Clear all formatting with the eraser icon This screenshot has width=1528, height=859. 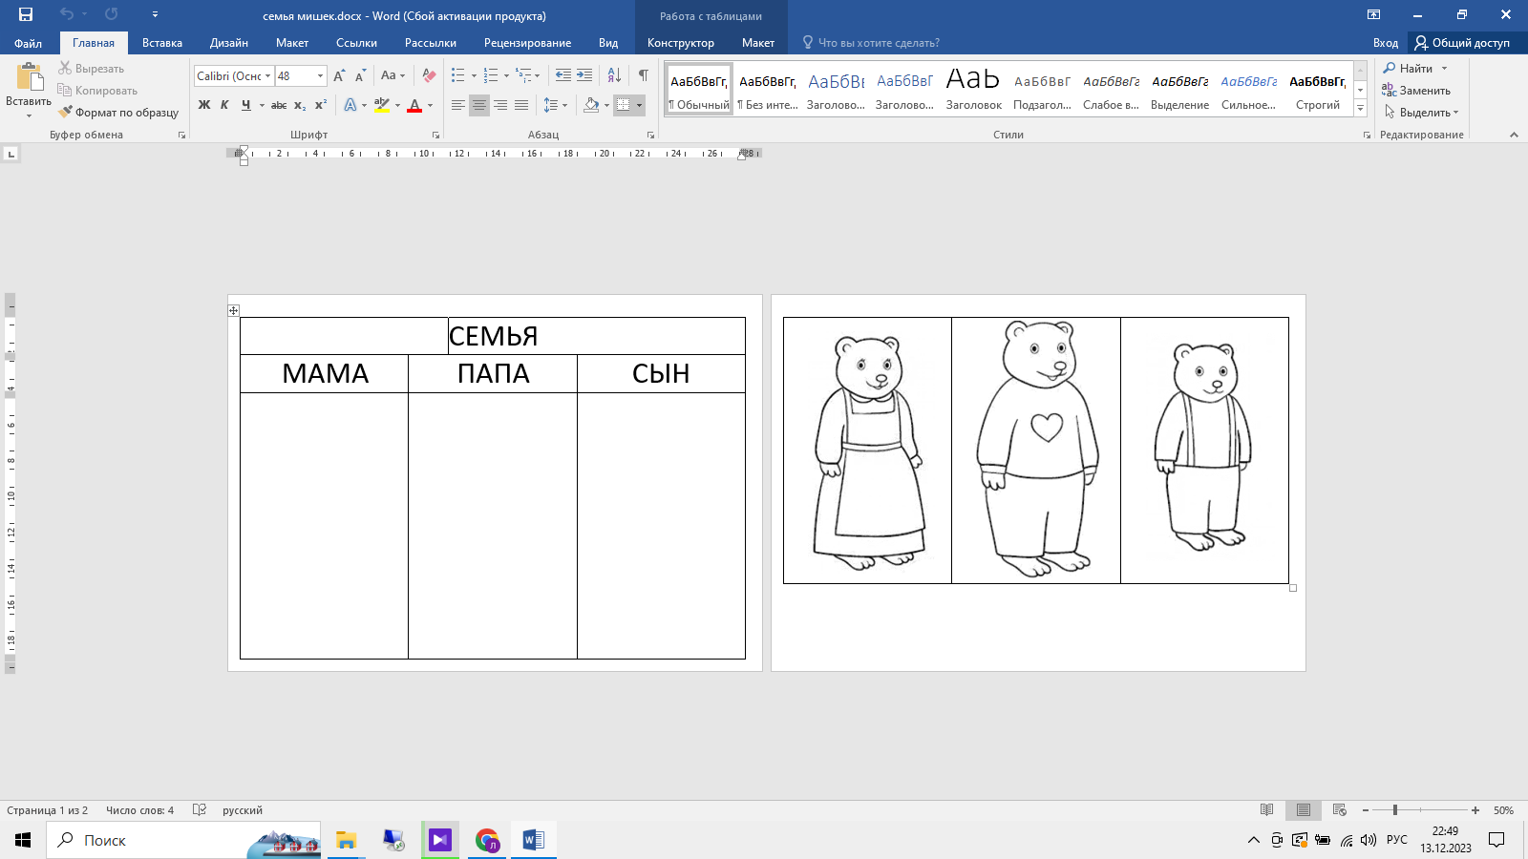429,75
